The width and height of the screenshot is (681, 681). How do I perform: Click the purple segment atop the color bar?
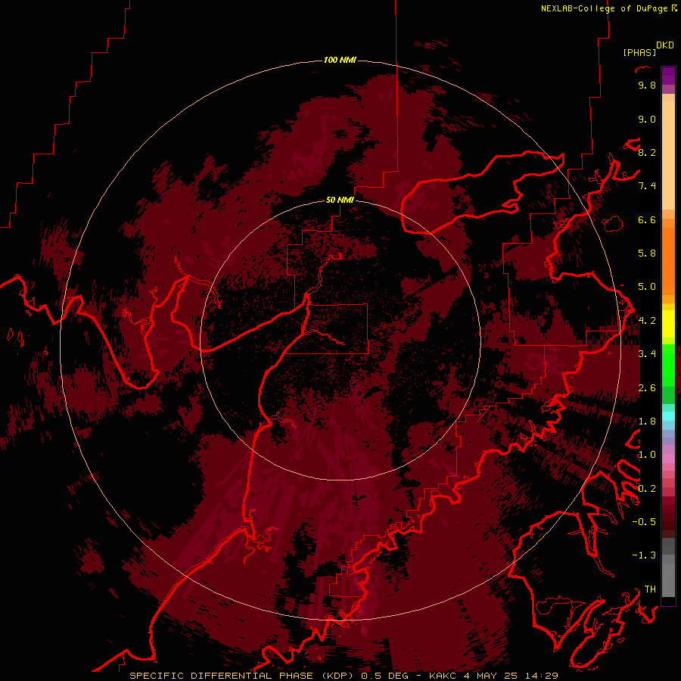pyautogui.click(x=668, y=76)
